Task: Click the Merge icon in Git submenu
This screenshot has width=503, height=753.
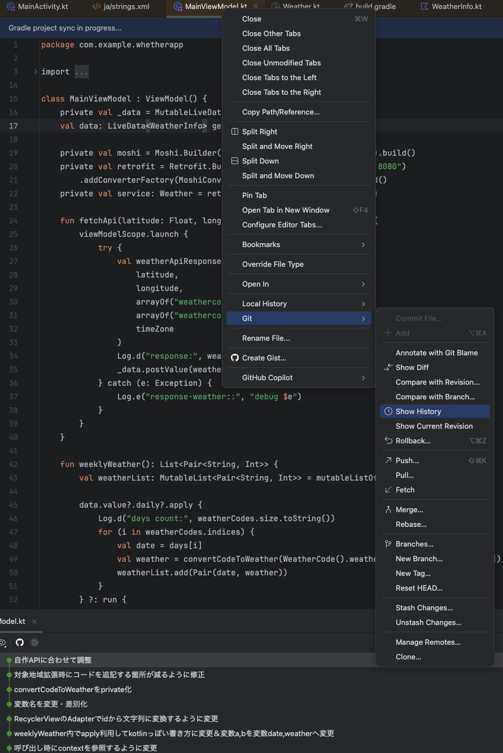Action: coord(388,509)
